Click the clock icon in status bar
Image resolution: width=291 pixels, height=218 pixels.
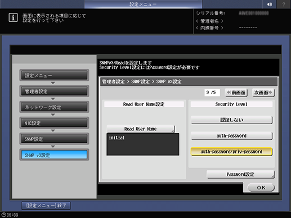[x=3, y=215]
